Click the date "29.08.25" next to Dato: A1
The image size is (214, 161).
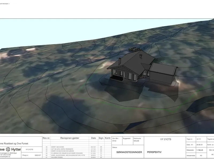tap(200, 145)
